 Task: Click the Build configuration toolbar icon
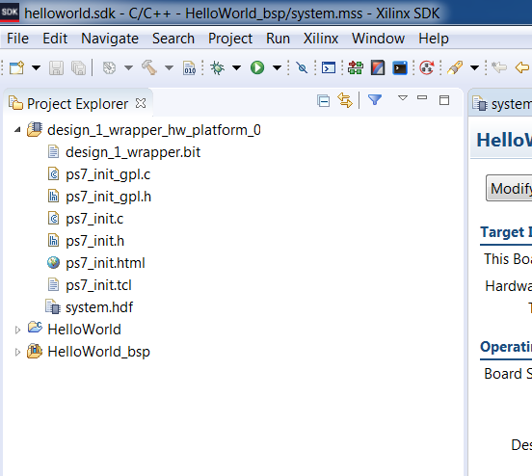pyautogui.click(x=109, y=67)
